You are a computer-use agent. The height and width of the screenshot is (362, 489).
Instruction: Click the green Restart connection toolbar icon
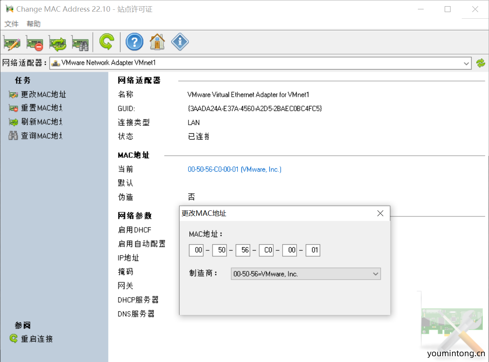107,42
